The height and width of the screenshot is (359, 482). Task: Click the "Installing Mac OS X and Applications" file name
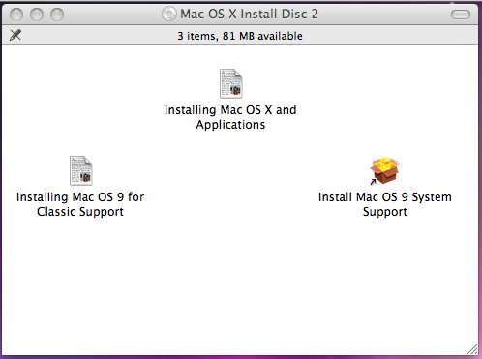coord(230,117)
